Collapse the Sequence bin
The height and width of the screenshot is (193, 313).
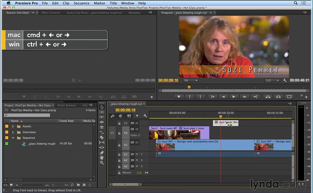pos(13,138)
